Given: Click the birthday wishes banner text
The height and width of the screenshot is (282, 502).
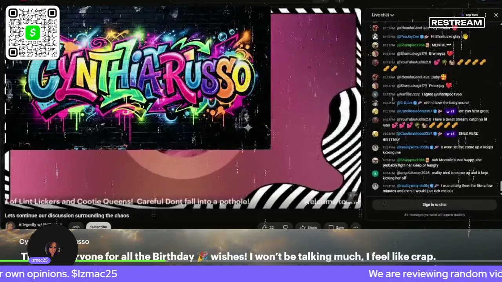Looking at the screenshot, I should click(228, 257).
